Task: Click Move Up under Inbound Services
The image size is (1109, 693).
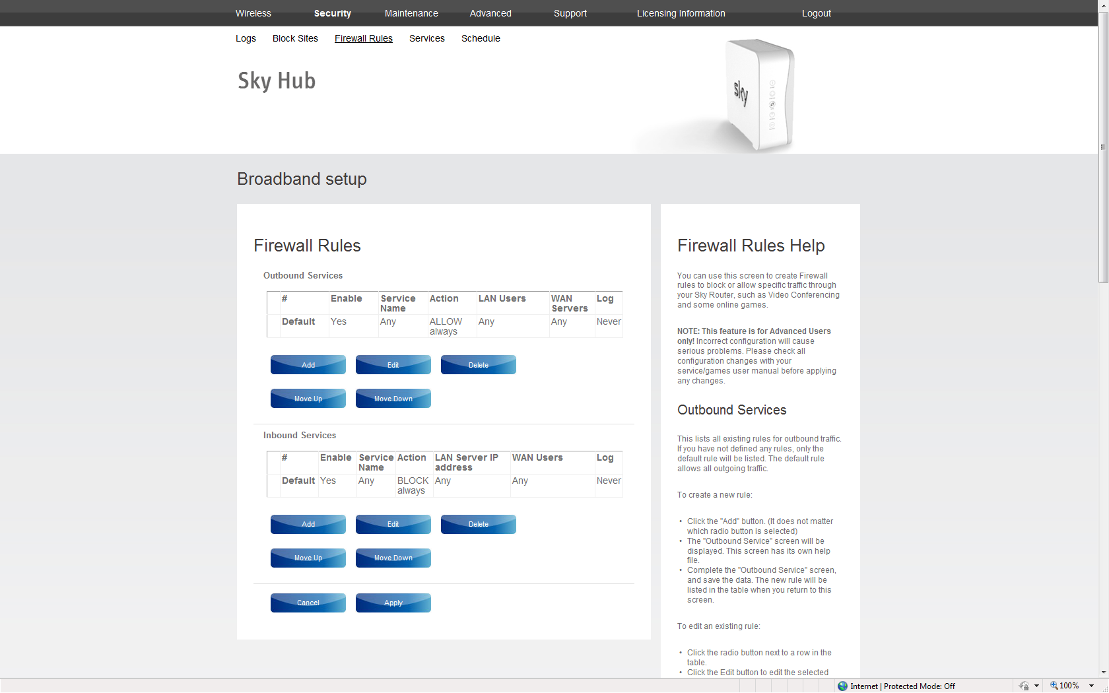Action: pyautogui.click(x=308, y=558)
